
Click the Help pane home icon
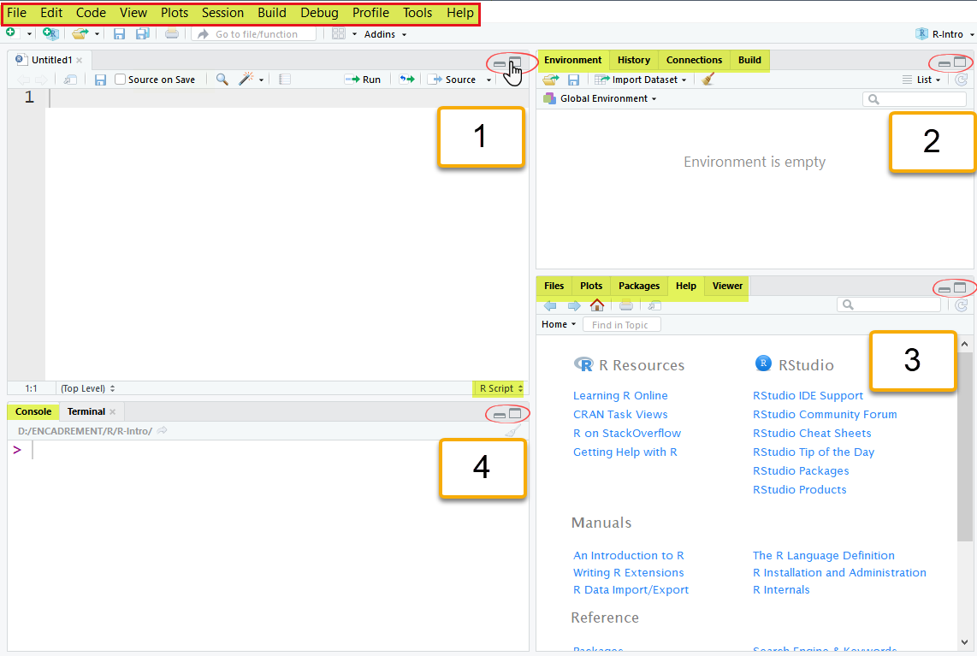point(597,305)
